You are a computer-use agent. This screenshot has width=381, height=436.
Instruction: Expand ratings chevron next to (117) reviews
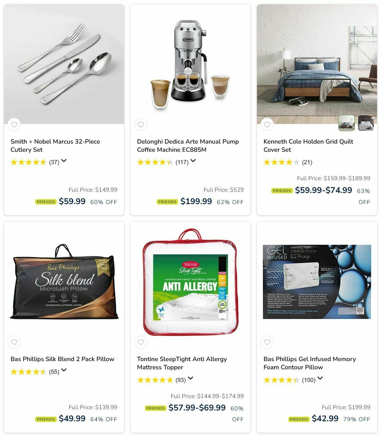click(x=193, y=161)
